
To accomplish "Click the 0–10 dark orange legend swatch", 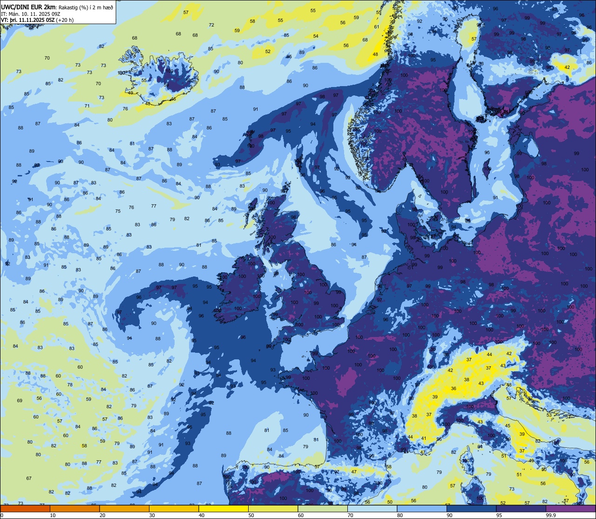I will pos(25,508).
